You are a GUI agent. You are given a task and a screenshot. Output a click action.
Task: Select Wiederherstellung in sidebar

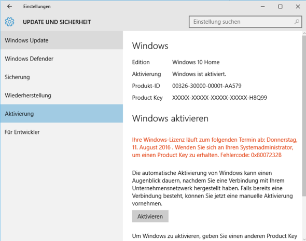click(62, 95)
